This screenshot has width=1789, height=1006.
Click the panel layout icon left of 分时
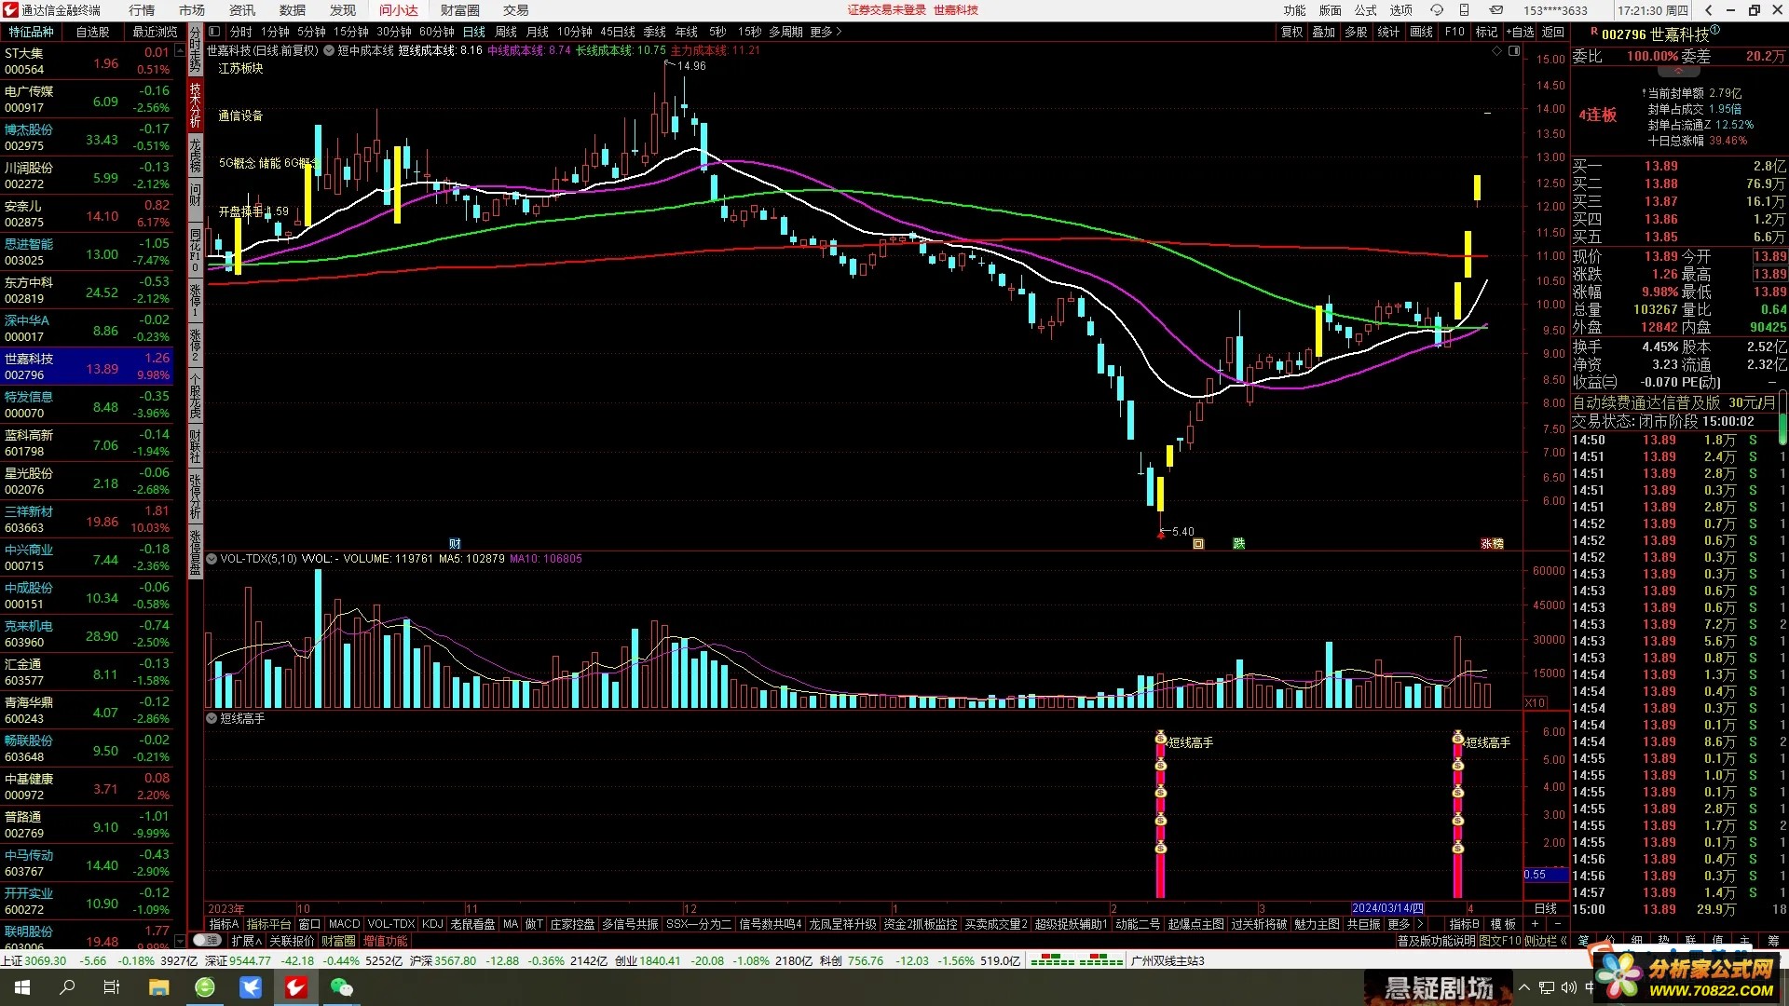[214, 32]
